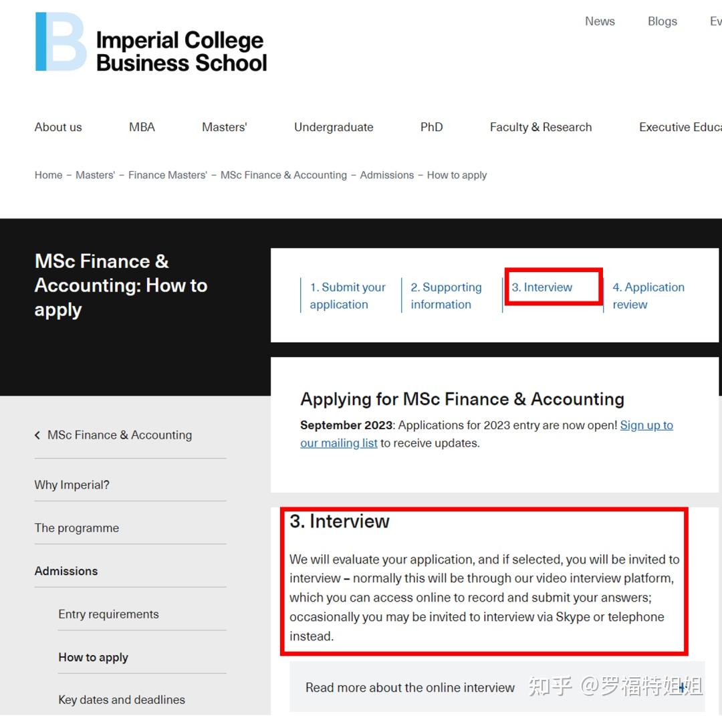Open the Faculty & Research menu
Screen dimensions: 722x716
click(540, 127)
